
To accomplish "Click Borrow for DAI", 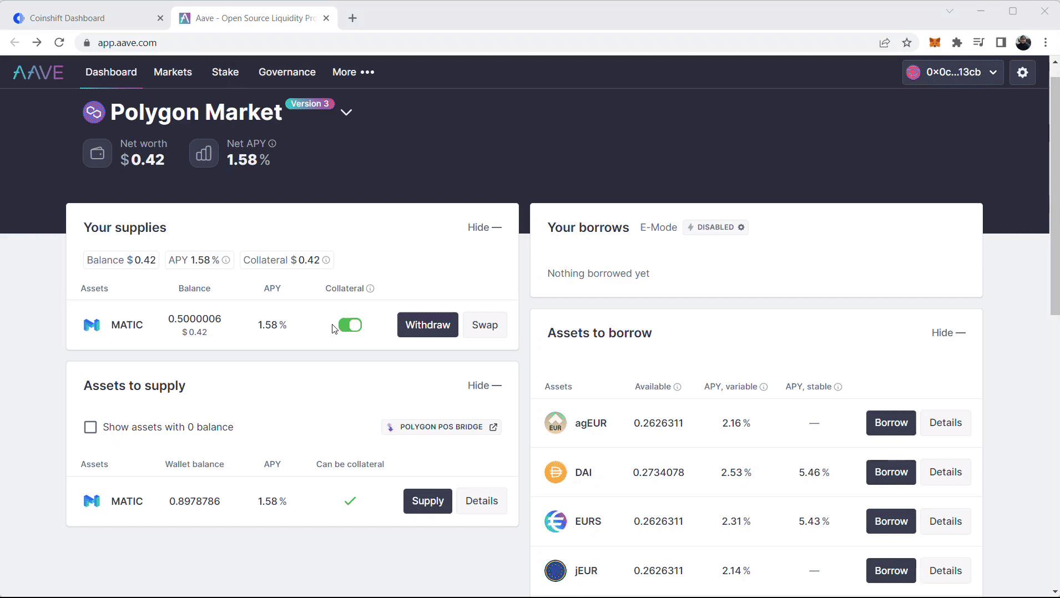I will (x=891, y=472).
